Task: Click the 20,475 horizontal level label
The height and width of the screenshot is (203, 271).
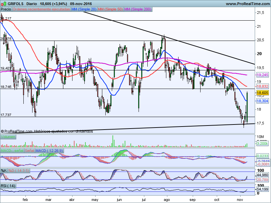Action: (6, 39)
